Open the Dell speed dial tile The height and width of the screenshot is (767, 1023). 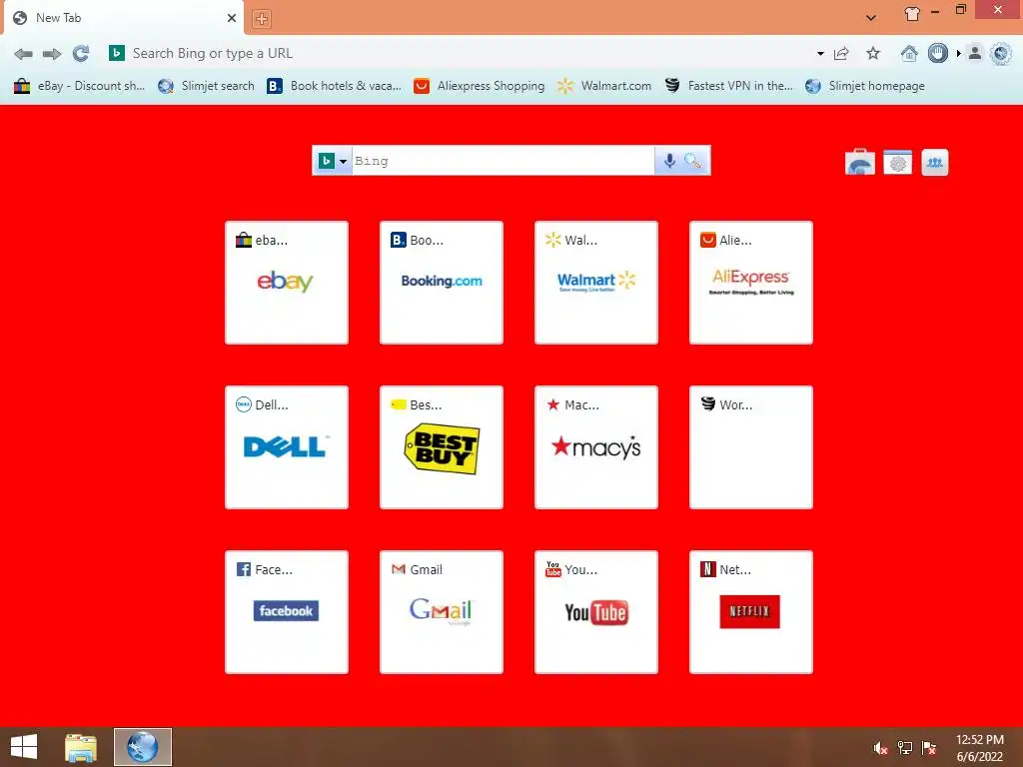pyautogui.click(x=287, y=447)
